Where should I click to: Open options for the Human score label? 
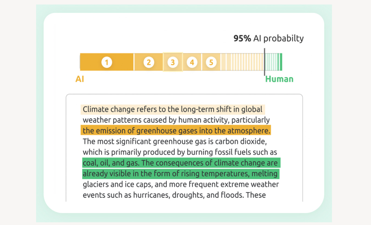279,79
